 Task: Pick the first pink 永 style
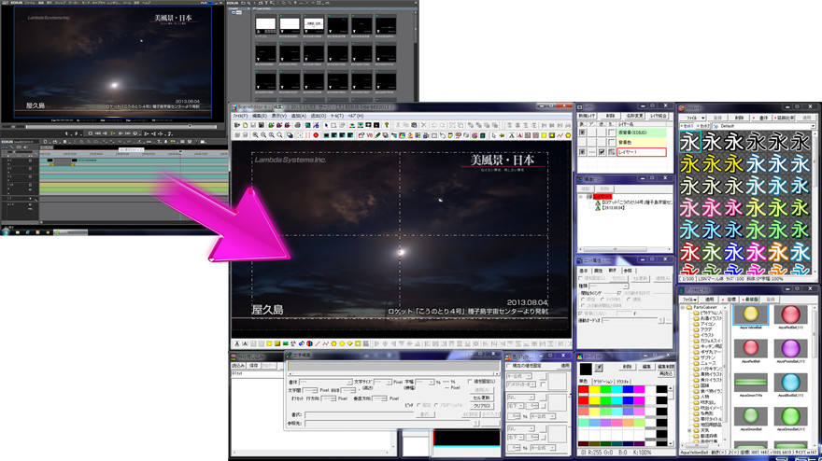[690, 208]
